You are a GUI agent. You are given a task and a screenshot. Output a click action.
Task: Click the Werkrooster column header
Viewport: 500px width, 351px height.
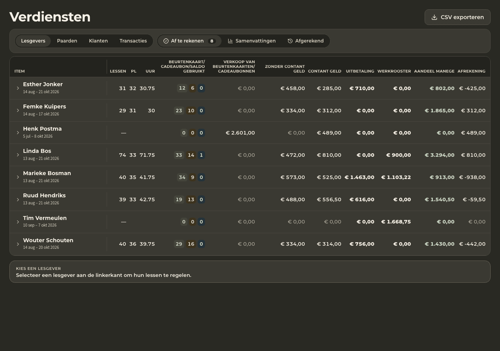pyautogui.click(x=394, y=71)
